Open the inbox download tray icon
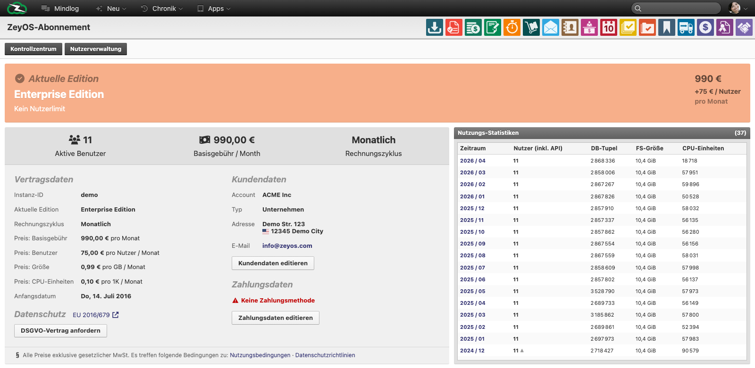This screenshot has width=755, height=368. [434, 27]
